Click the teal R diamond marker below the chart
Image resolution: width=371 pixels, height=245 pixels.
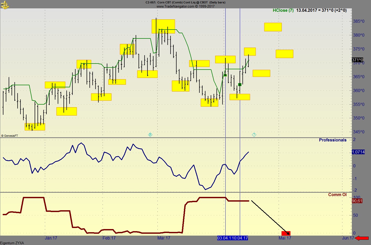[150, 135]
